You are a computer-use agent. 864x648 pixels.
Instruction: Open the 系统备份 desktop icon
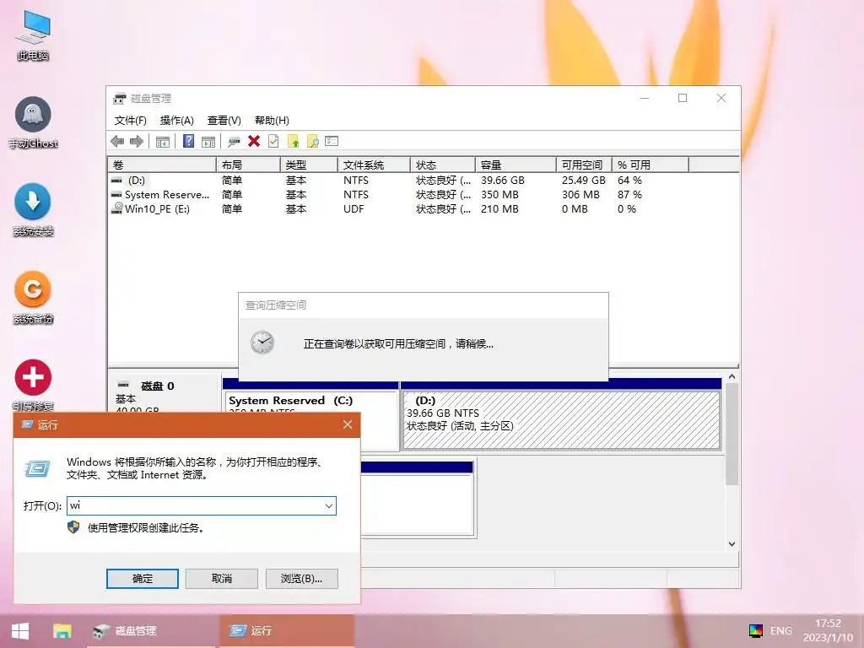(x=33, y=298)
